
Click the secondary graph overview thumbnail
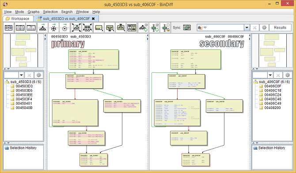pyautogui.click(x=273, y=50)
